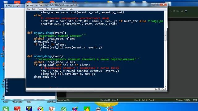This screenshot has width=198, height=111.
Task: Open the colorful play-disc desktop icon
Action: point(41,109)
